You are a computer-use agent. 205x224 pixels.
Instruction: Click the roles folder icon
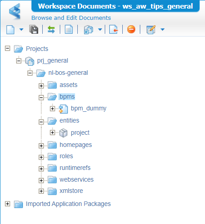[x=52, y=156]
